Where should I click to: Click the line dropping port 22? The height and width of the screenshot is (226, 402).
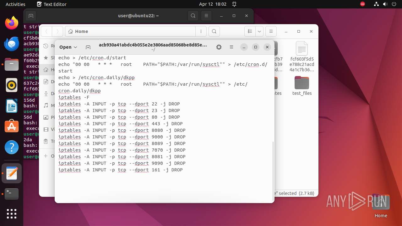119,104
